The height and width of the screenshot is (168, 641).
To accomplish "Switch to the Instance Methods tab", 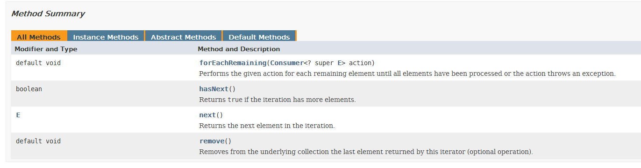I will (x=106, y=37).
